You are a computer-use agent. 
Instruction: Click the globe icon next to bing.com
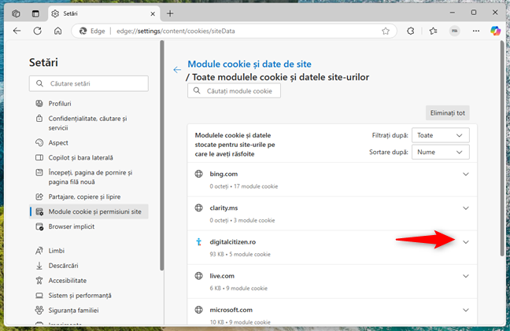[x=199, y=174]
